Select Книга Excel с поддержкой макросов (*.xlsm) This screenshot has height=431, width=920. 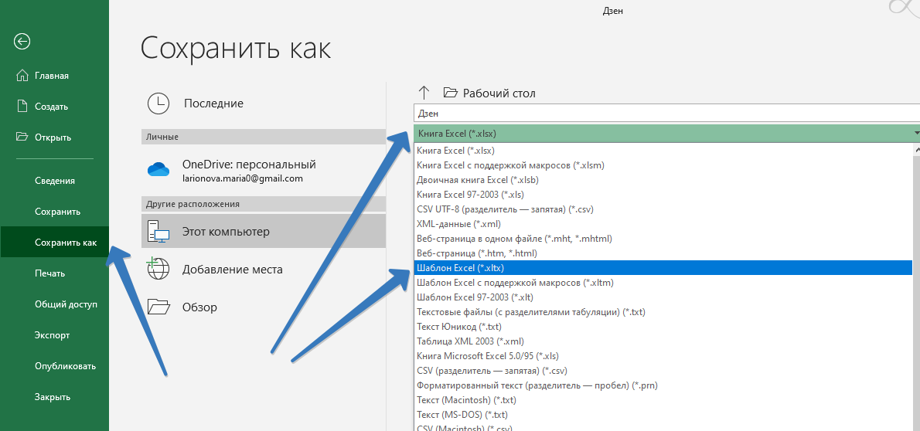click(663, 165)
